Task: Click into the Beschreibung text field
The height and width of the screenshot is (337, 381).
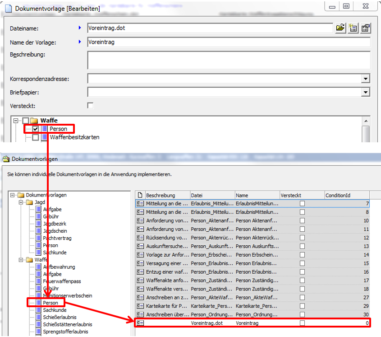Action: [x=229, y=60]
